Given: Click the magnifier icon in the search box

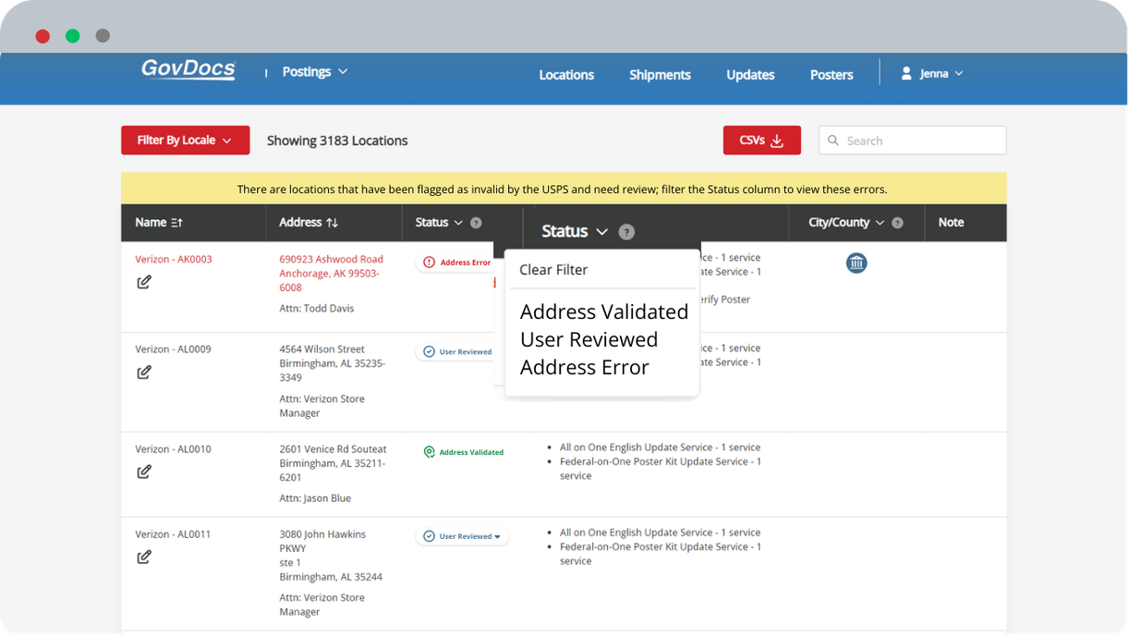Looking at the screenshot, I should pos(833,141).
